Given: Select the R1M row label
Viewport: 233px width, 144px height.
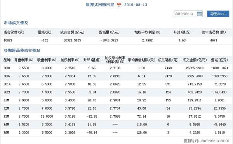Looking at the screenshot, I should [6, 100].
